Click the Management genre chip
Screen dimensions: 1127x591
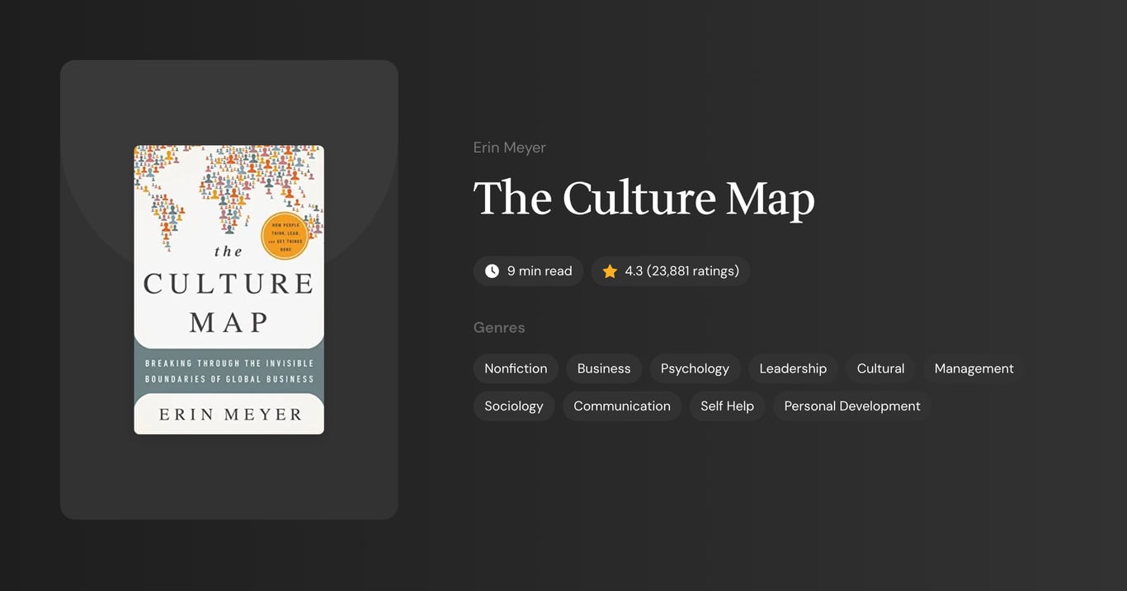pos(974,368)
